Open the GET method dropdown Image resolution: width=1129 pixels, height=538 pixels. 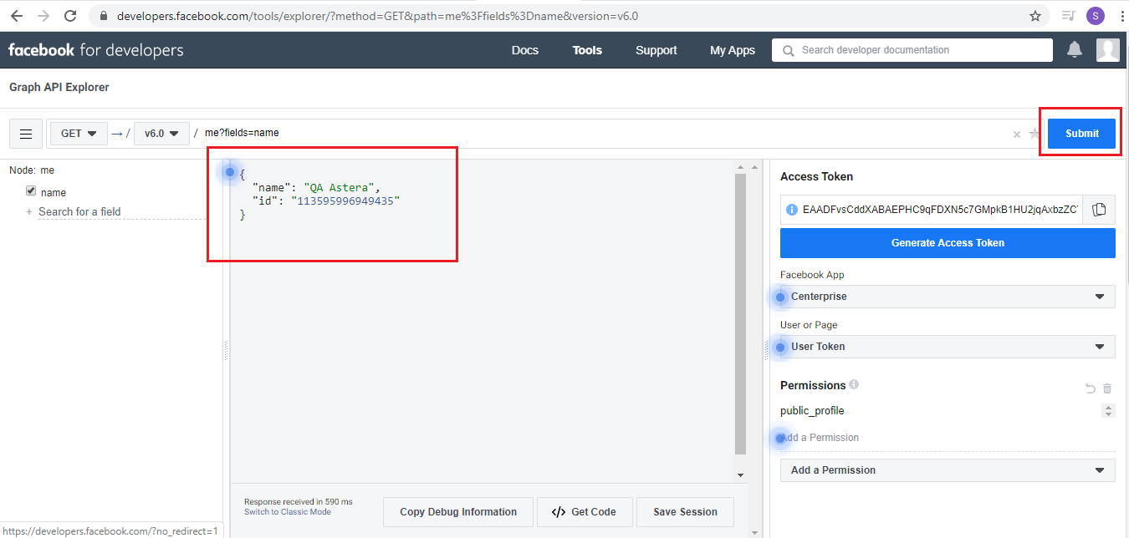tap(79, 134)
